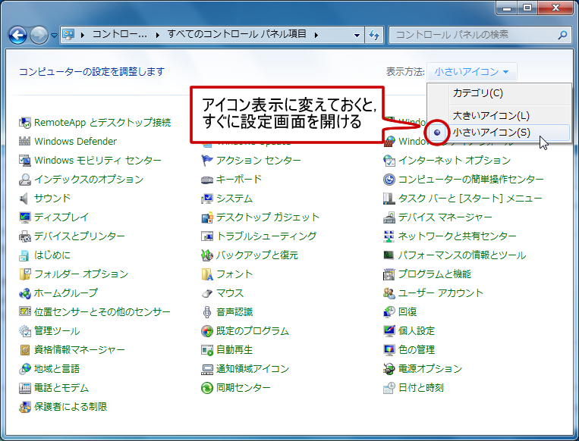Image resolution: width=579 pixels, height=441 pixels.
Task: Click the 同期センター green icon
Action: [207, 388]
